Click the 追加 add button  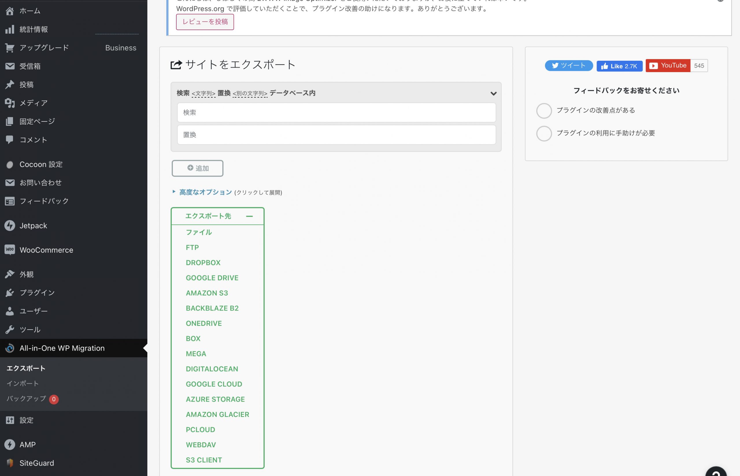(x=197, y=168)
